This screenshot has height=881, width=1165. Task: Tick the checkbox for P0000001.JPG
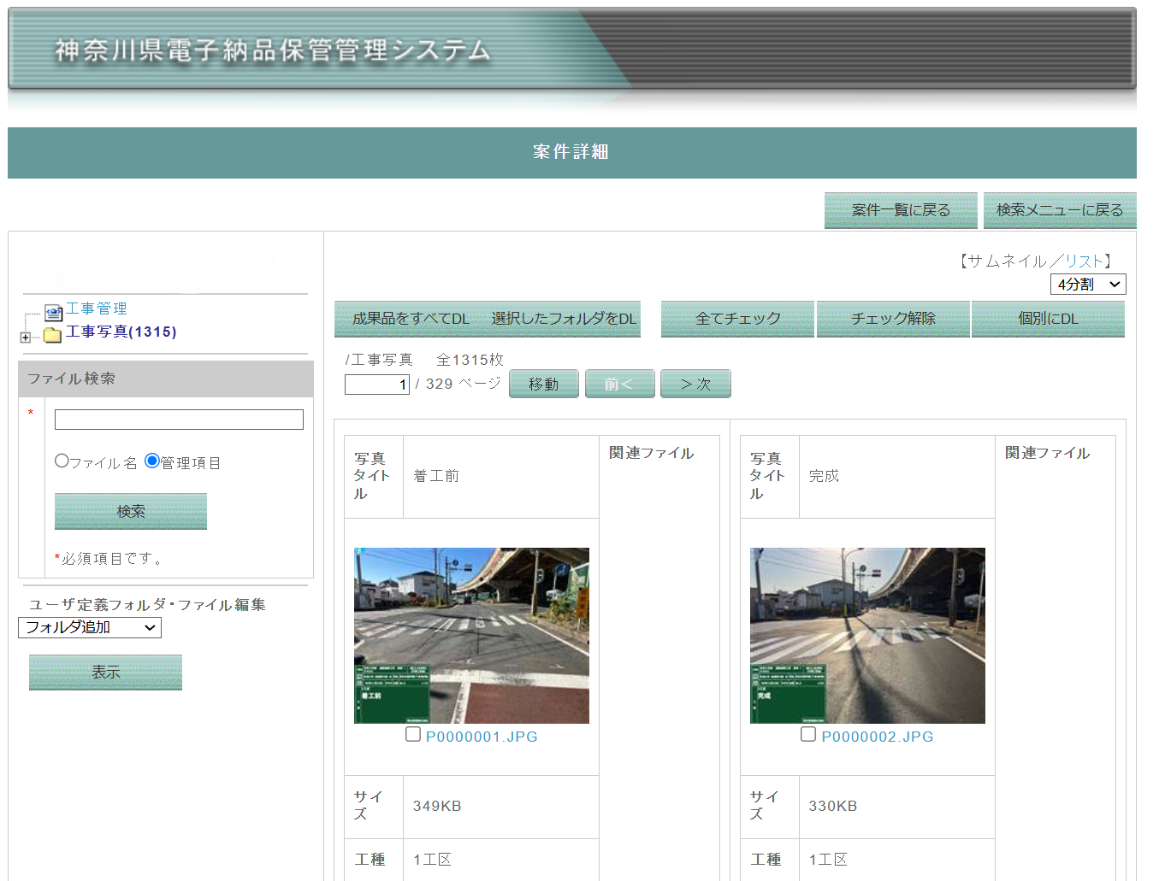click(x=413, y=734)
